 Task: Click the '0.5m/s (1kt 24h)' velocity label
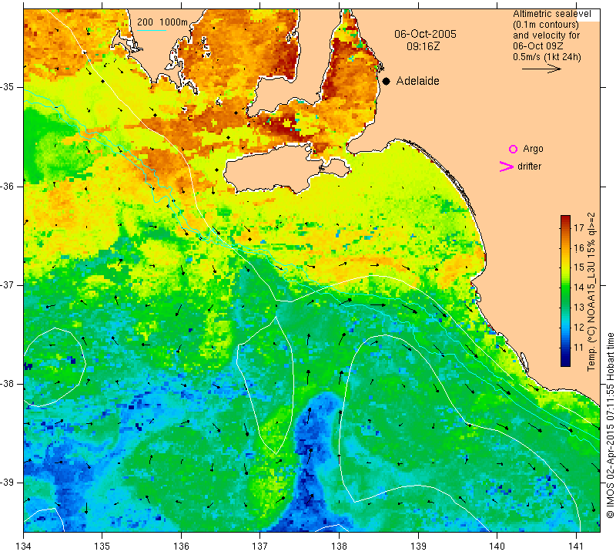(547, 57)
